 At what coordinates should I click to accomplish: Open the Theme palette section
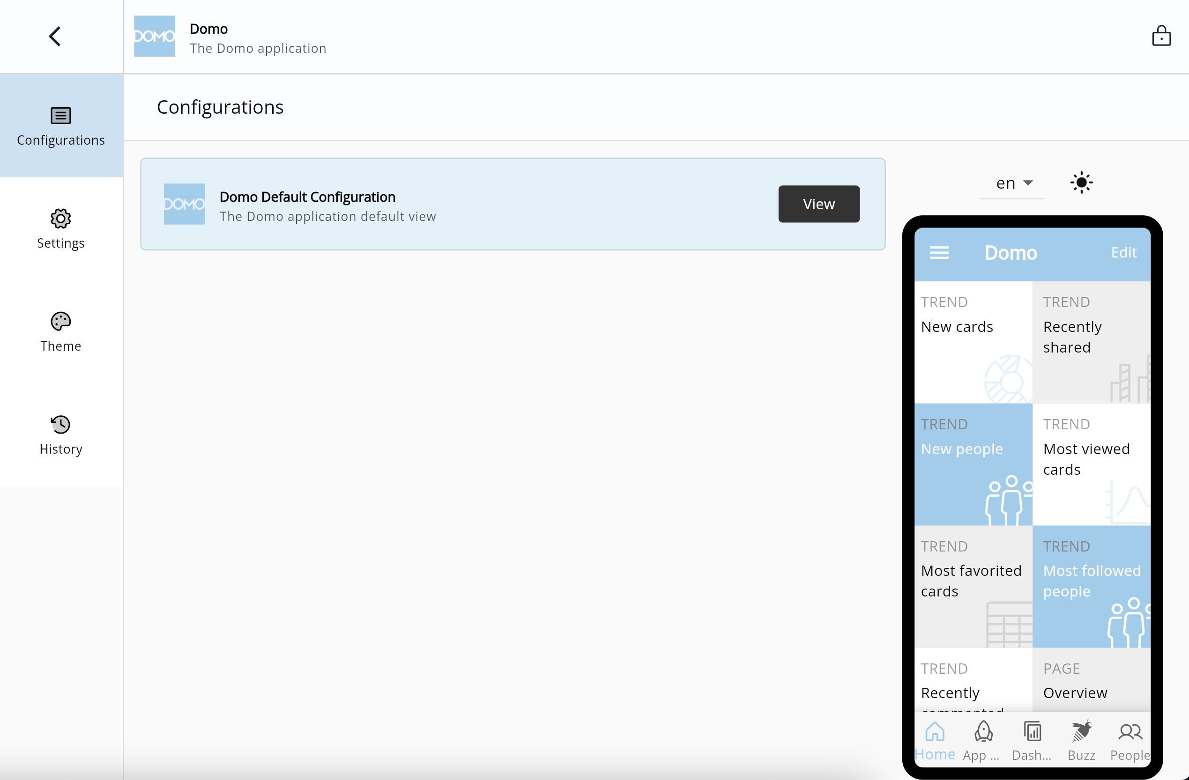coord(61,331)
